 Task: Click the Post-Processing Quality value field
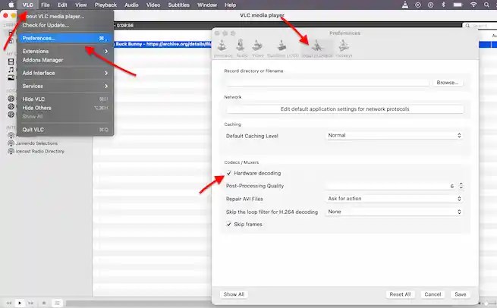[x=391, y=186]
